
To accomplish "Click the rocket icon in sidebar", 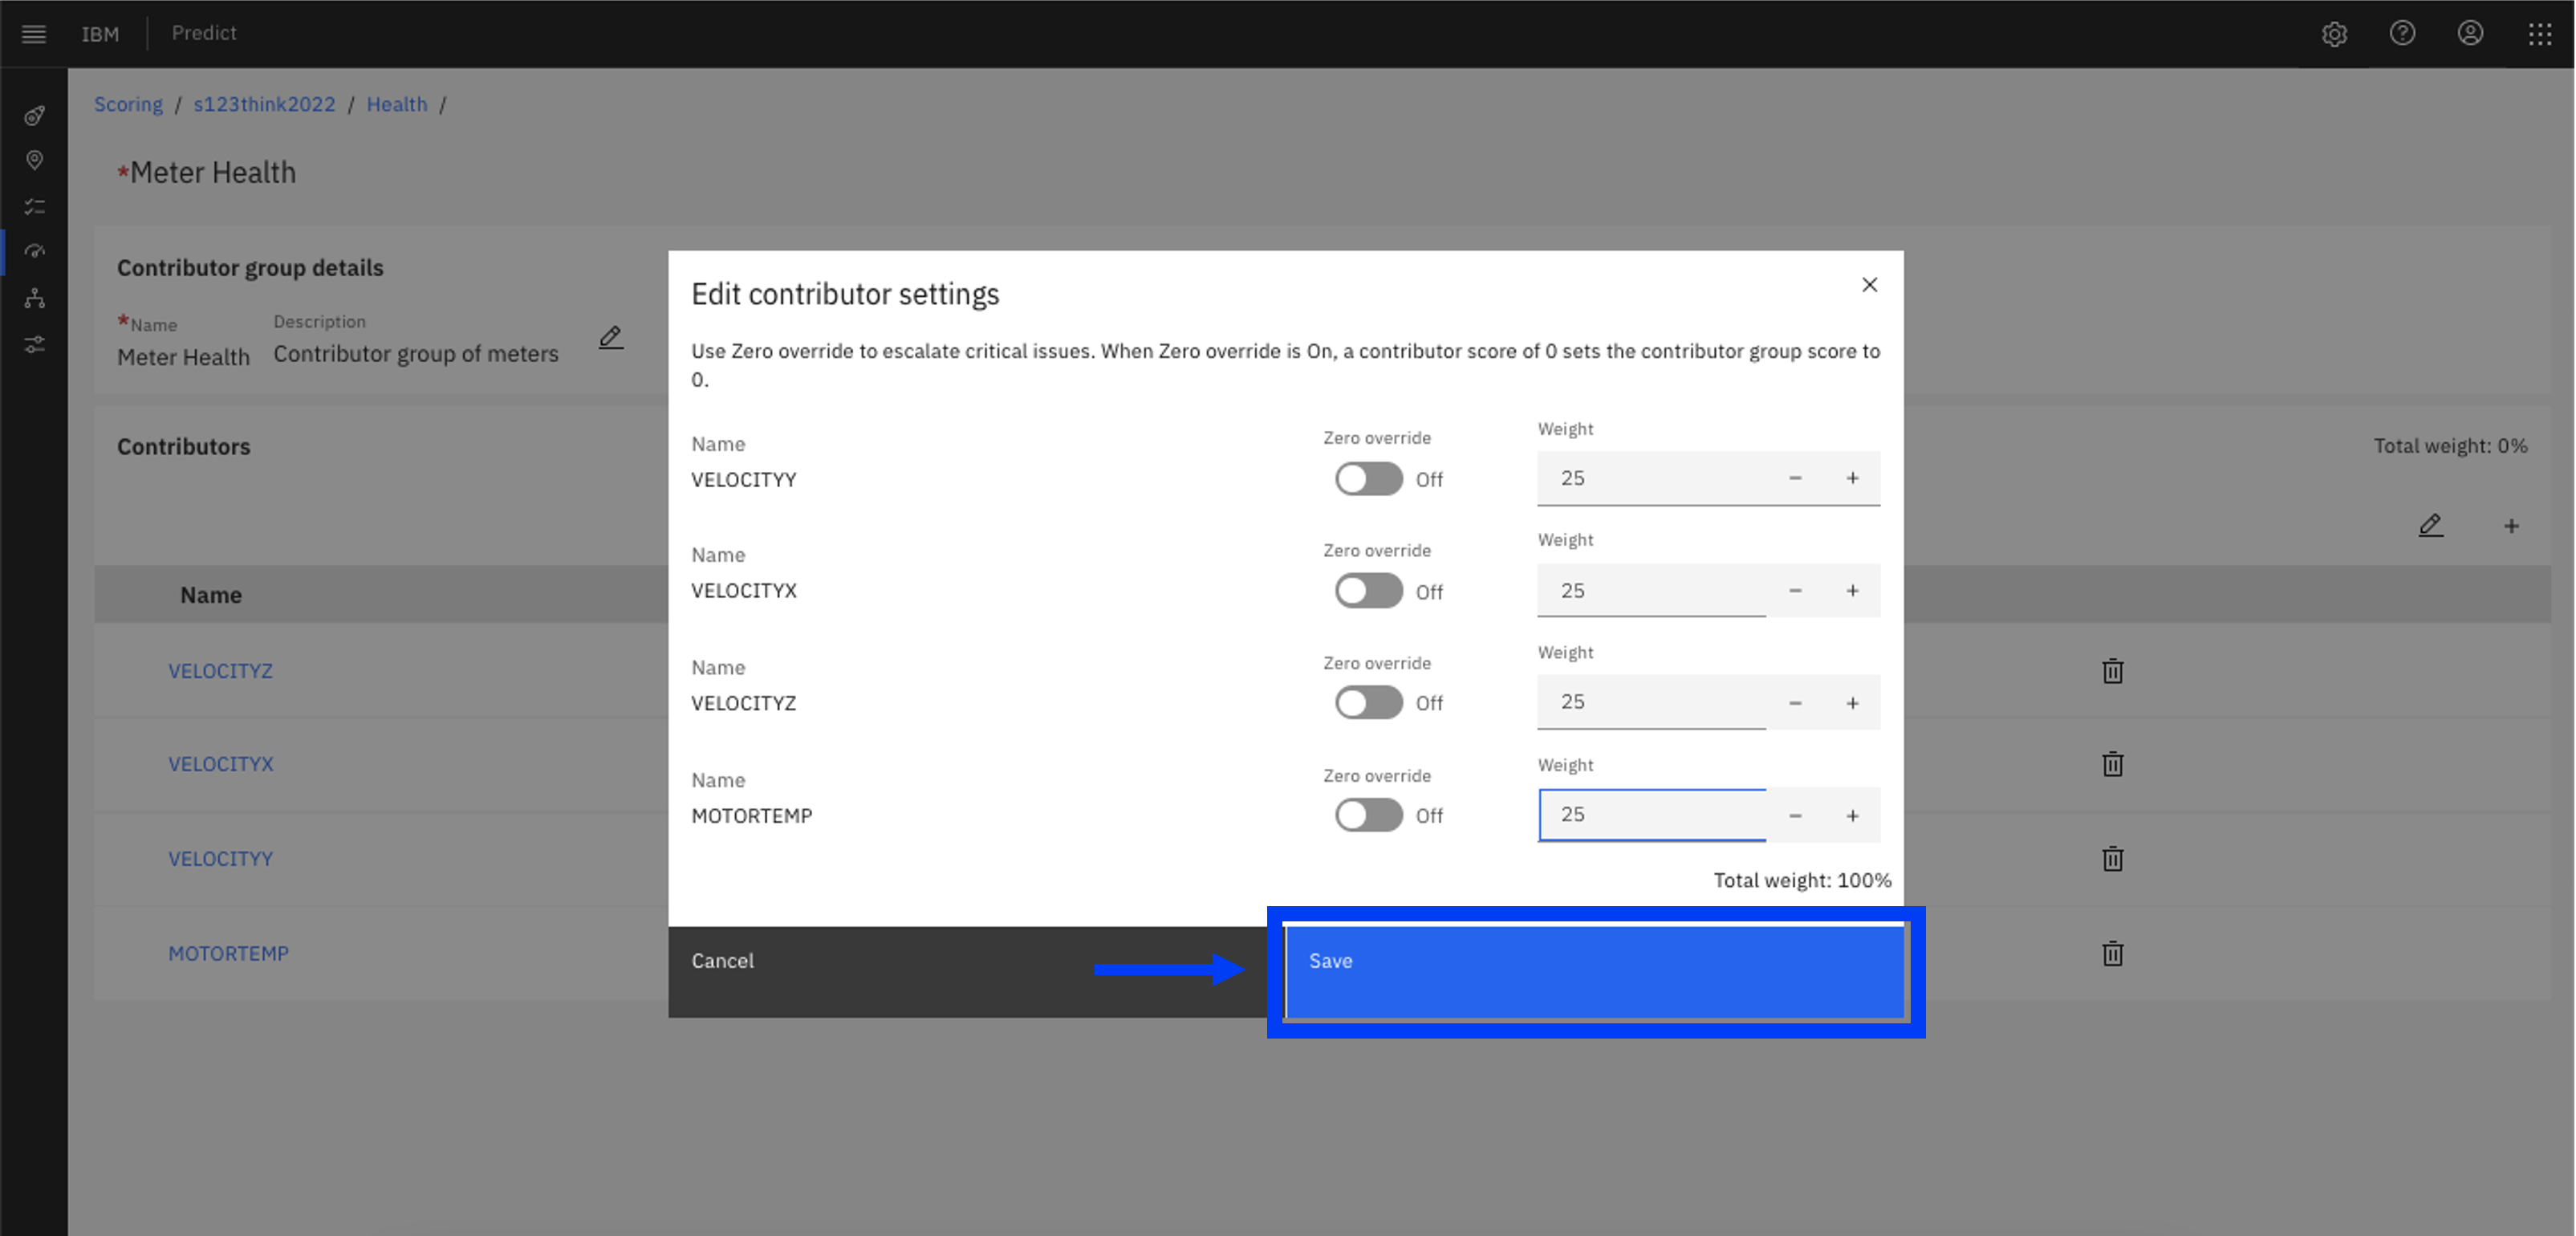I will pos(34,116).
